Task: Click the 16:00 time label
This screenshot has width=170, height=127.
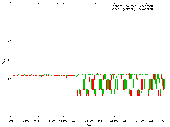Action: (114, 121)
